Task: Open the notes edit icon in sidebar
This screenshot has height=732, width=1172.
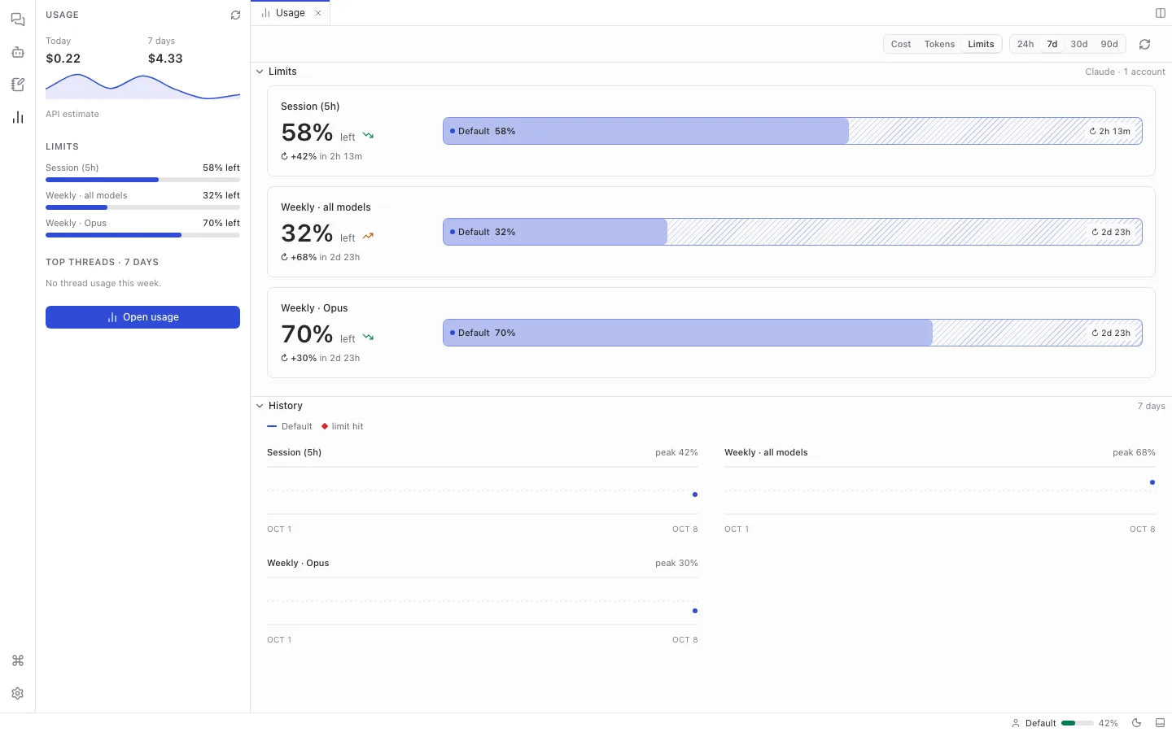Action: click(18, 85)
